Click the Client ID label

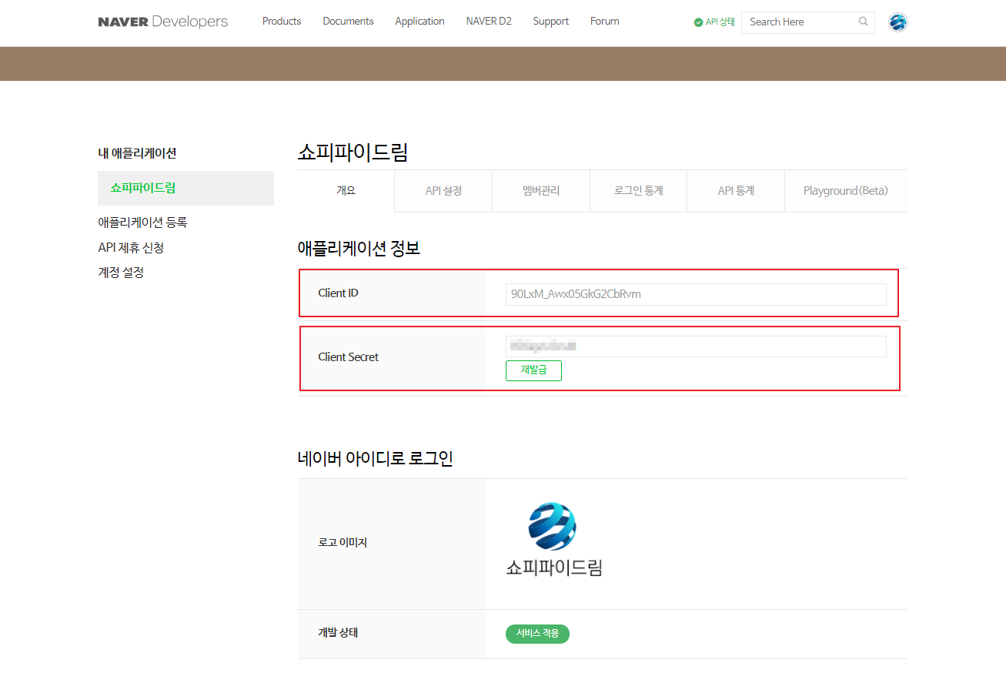tap(338, 293)
